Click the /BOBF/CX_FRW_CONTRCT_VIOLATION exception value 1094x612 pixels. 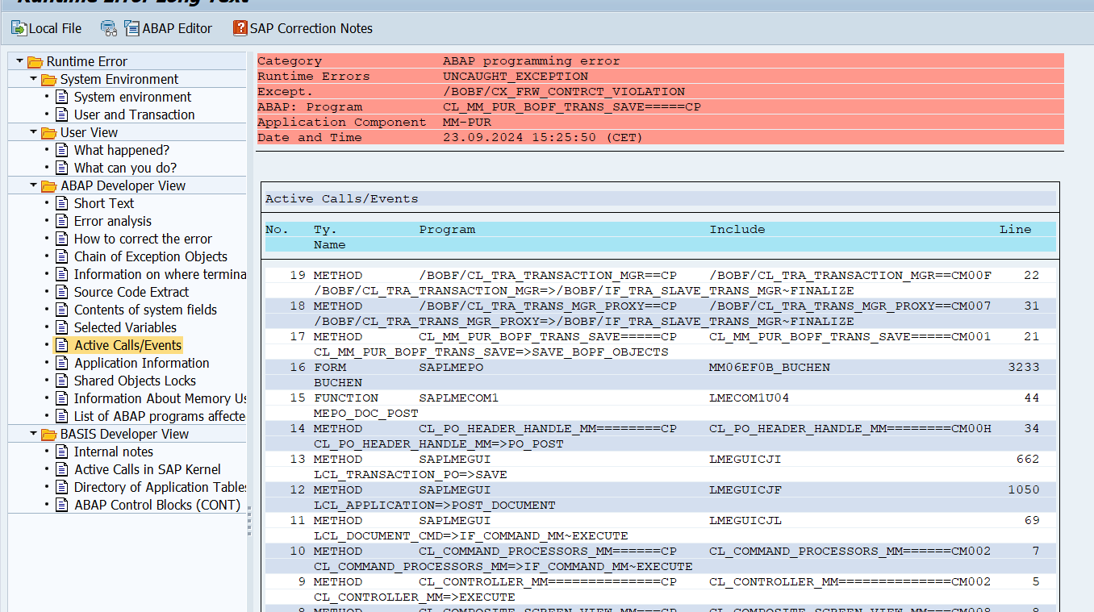click(564, 92)
